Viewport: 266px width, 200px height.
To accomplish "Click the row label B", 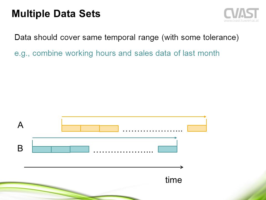I will pyautogui.click(x=20, y=148).
